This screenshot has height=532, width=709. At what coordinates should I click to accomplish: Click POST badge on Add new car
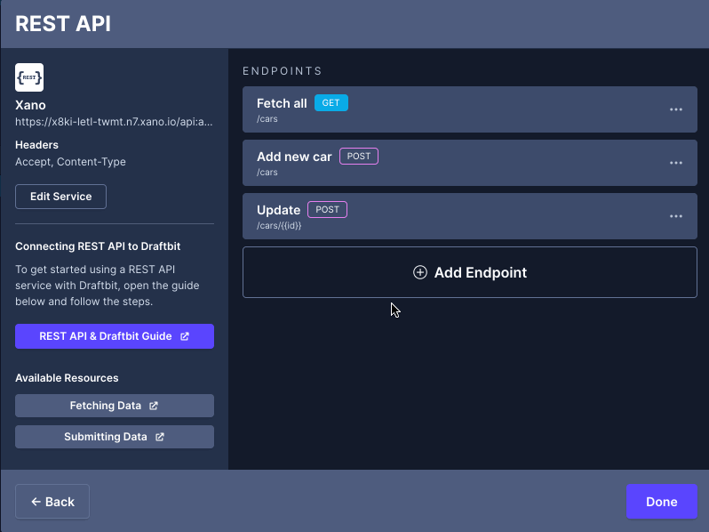359,157
